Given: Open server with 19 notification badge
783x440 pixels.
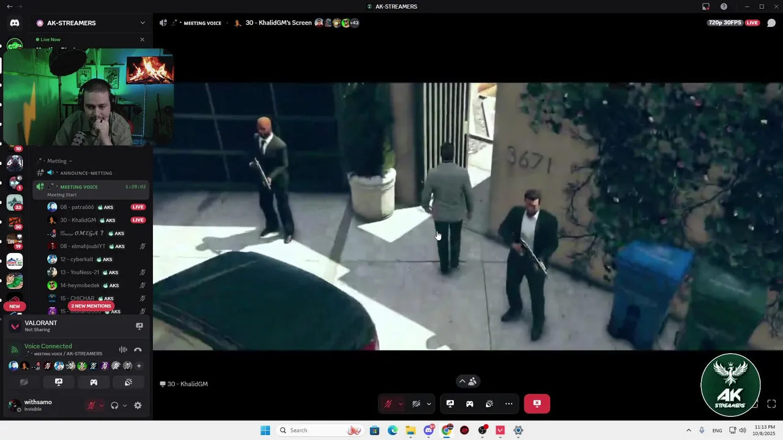Looking at the screenshot, I should 15,241.
